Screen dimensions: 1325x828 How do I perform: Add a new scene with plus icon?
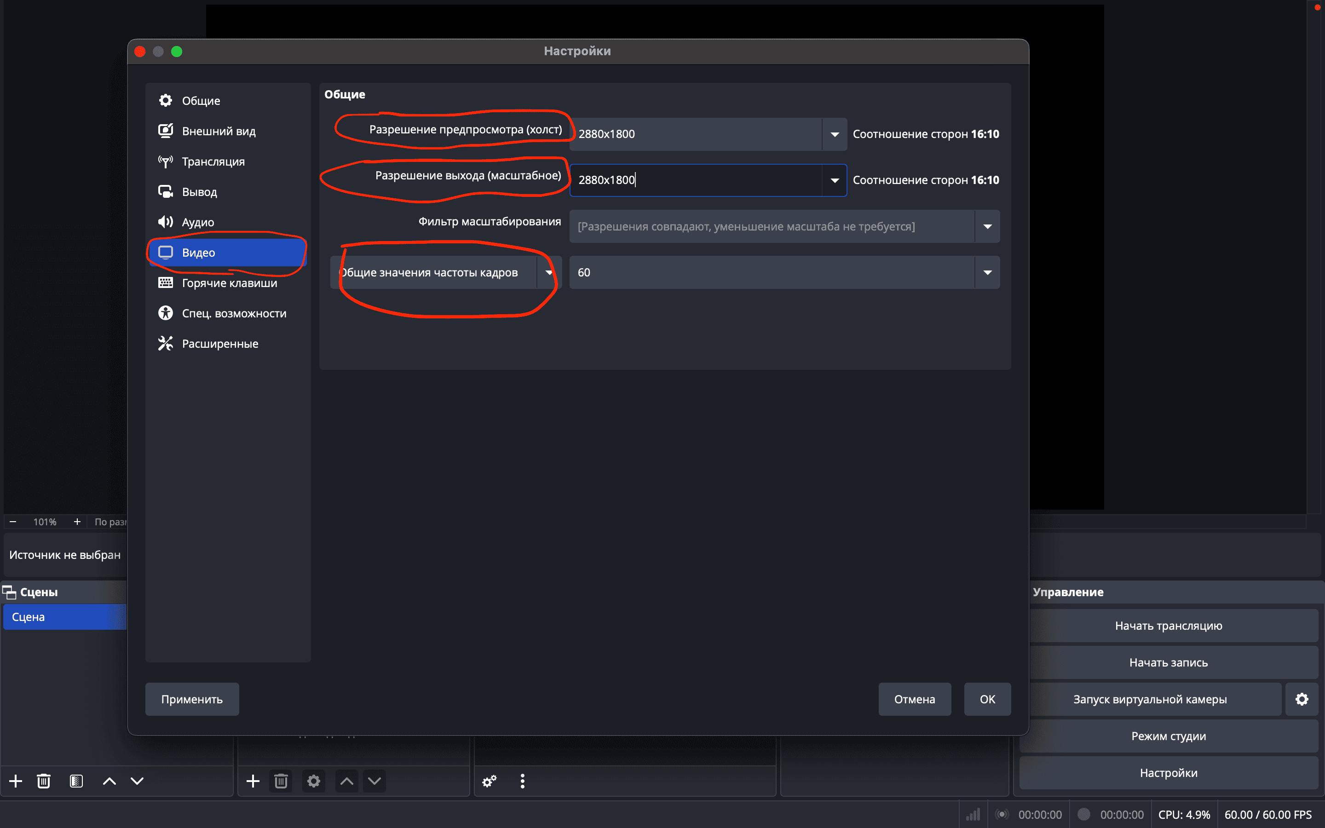point(16,781)
